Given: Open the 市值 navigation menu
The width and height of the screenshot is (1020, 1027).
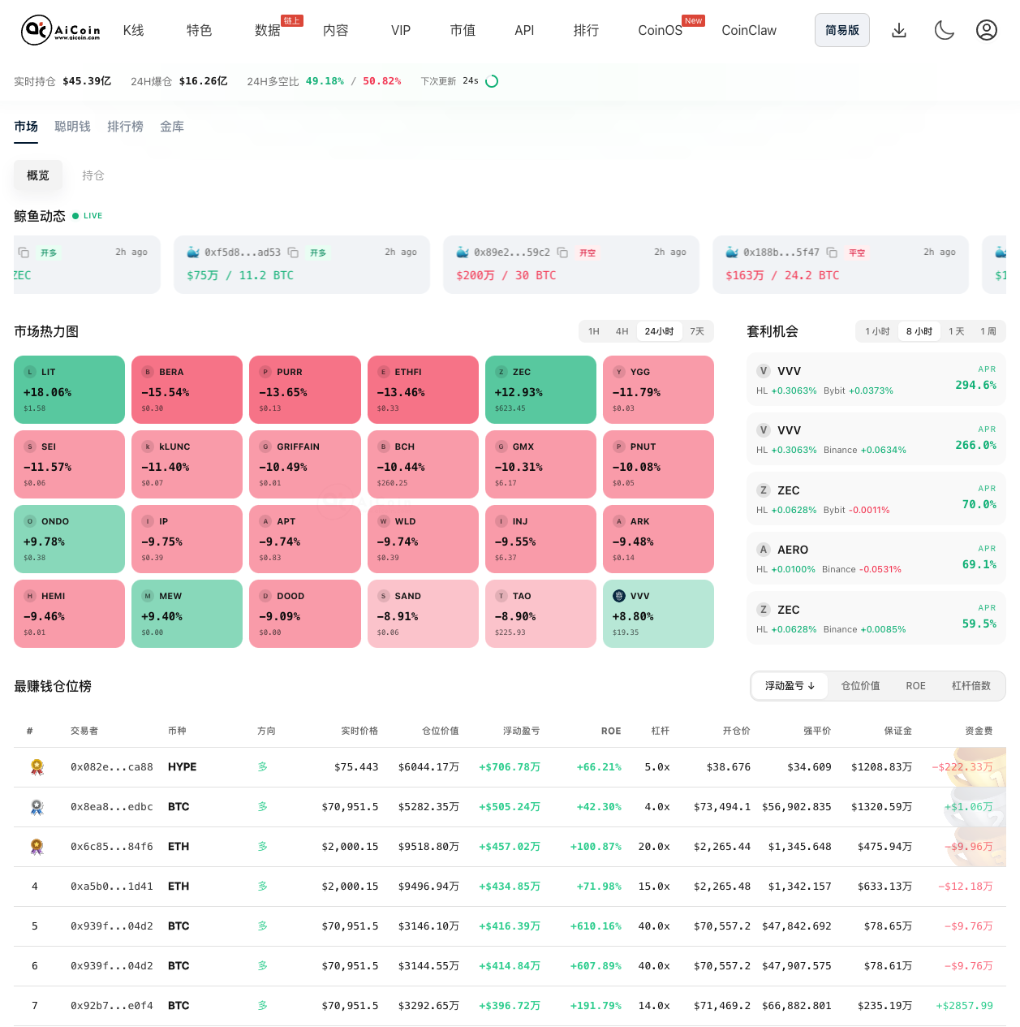Looking at the screenshot, I should point(463,30).
